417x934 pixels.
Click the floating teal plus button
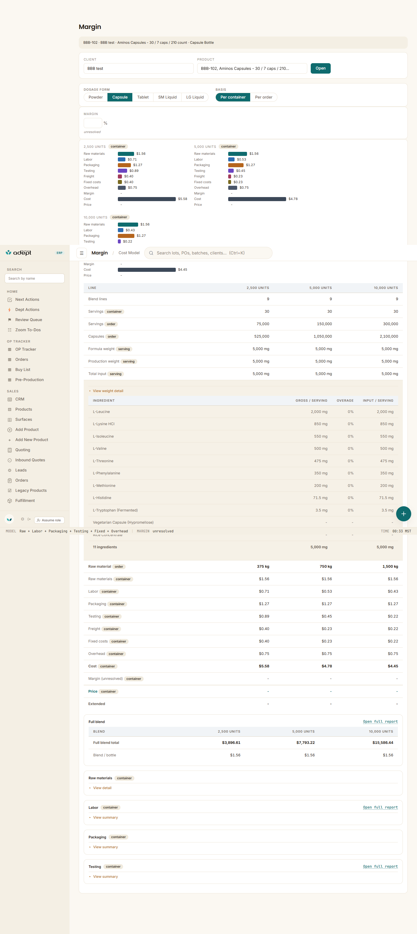tap(403, 514)
